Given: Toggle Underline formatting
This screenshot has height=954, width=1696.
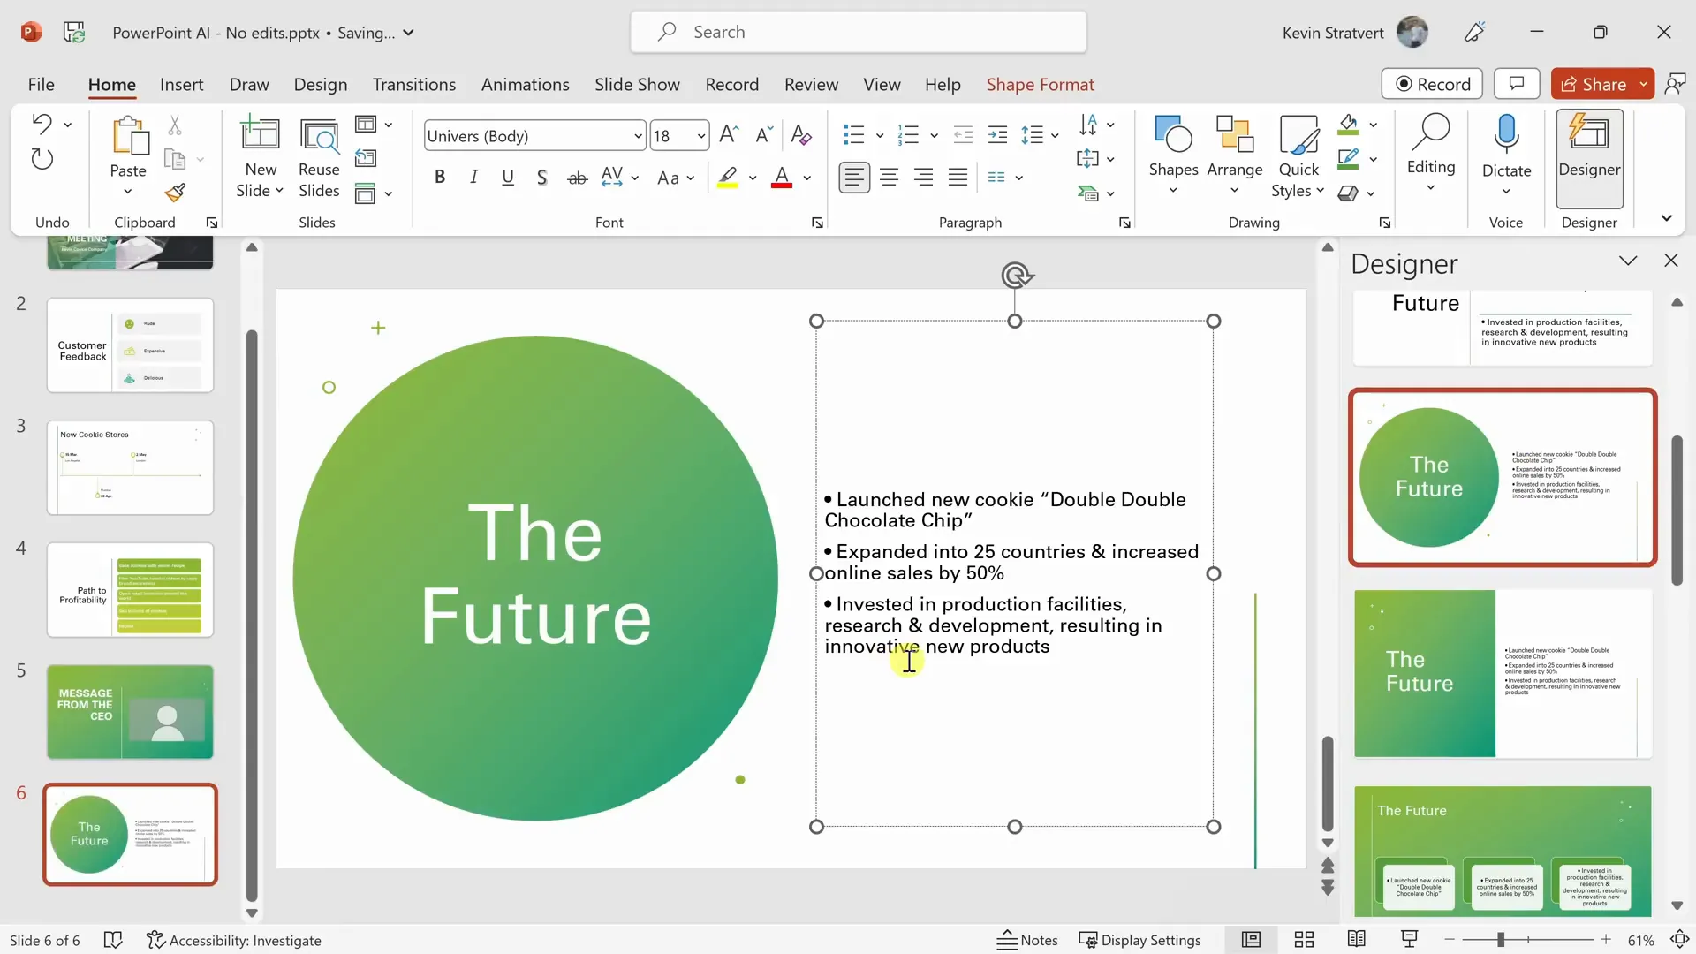Looking at the screenshot, I should (508, 178).
